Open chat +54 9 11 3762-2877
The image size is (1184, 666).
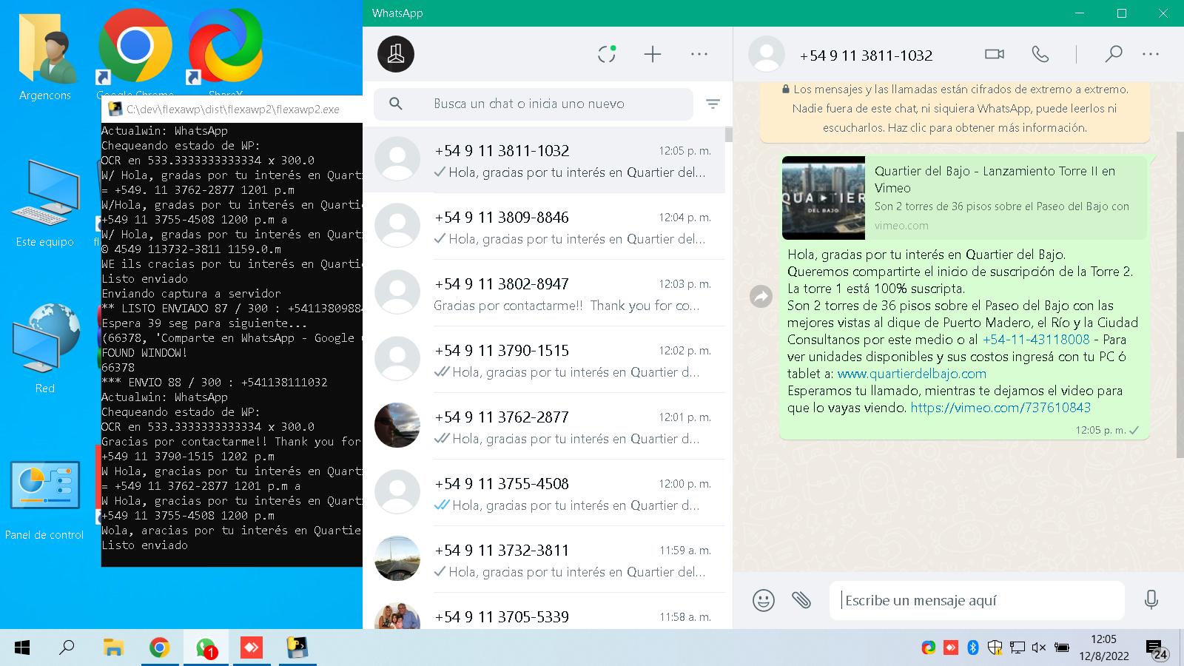544,426
